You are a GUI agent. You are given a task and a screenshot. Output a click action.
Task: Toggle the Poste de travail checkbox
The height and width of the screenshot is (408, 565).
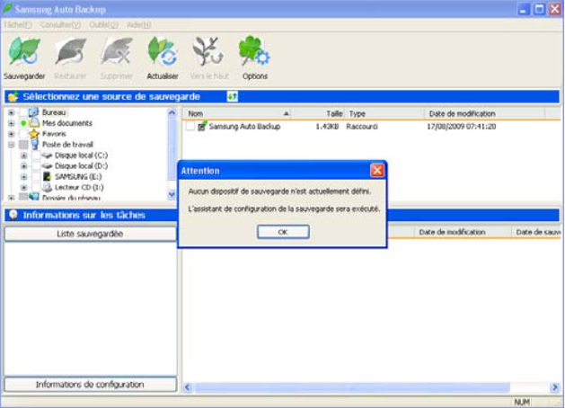pyautogui.click(x=23, y=145)
